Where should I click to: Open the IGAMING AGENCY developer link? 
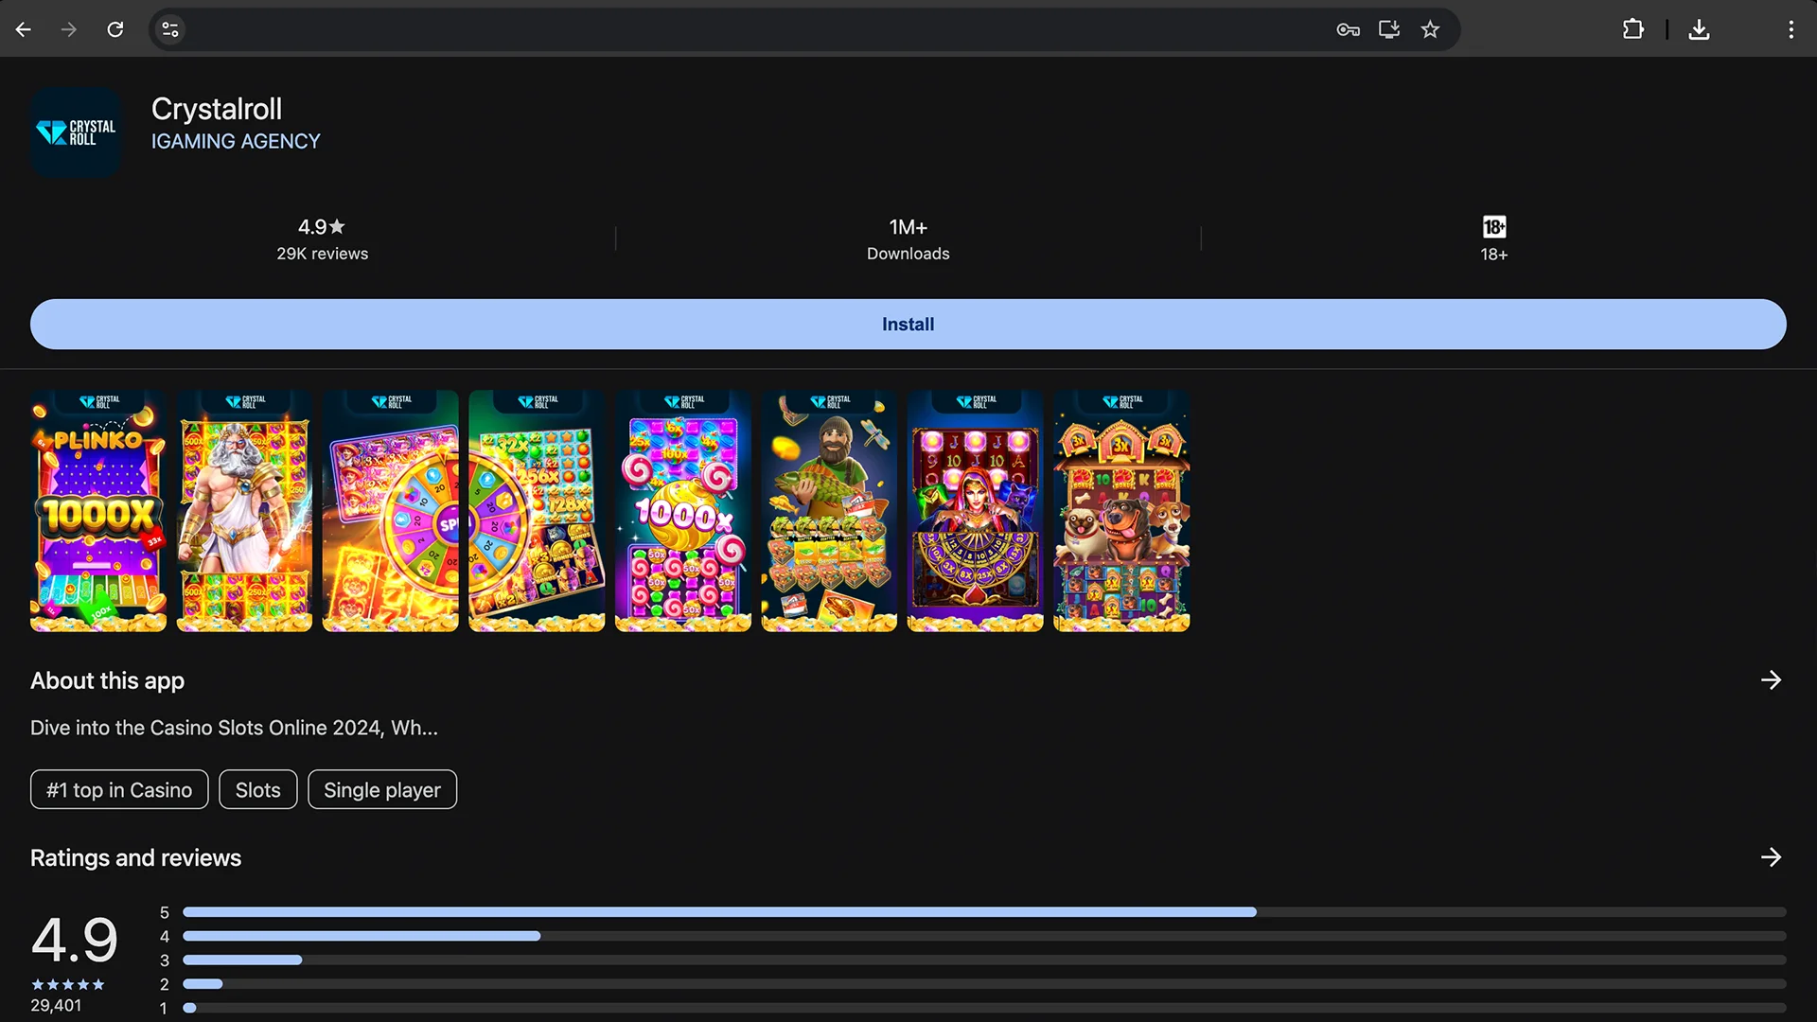[236, 141]
